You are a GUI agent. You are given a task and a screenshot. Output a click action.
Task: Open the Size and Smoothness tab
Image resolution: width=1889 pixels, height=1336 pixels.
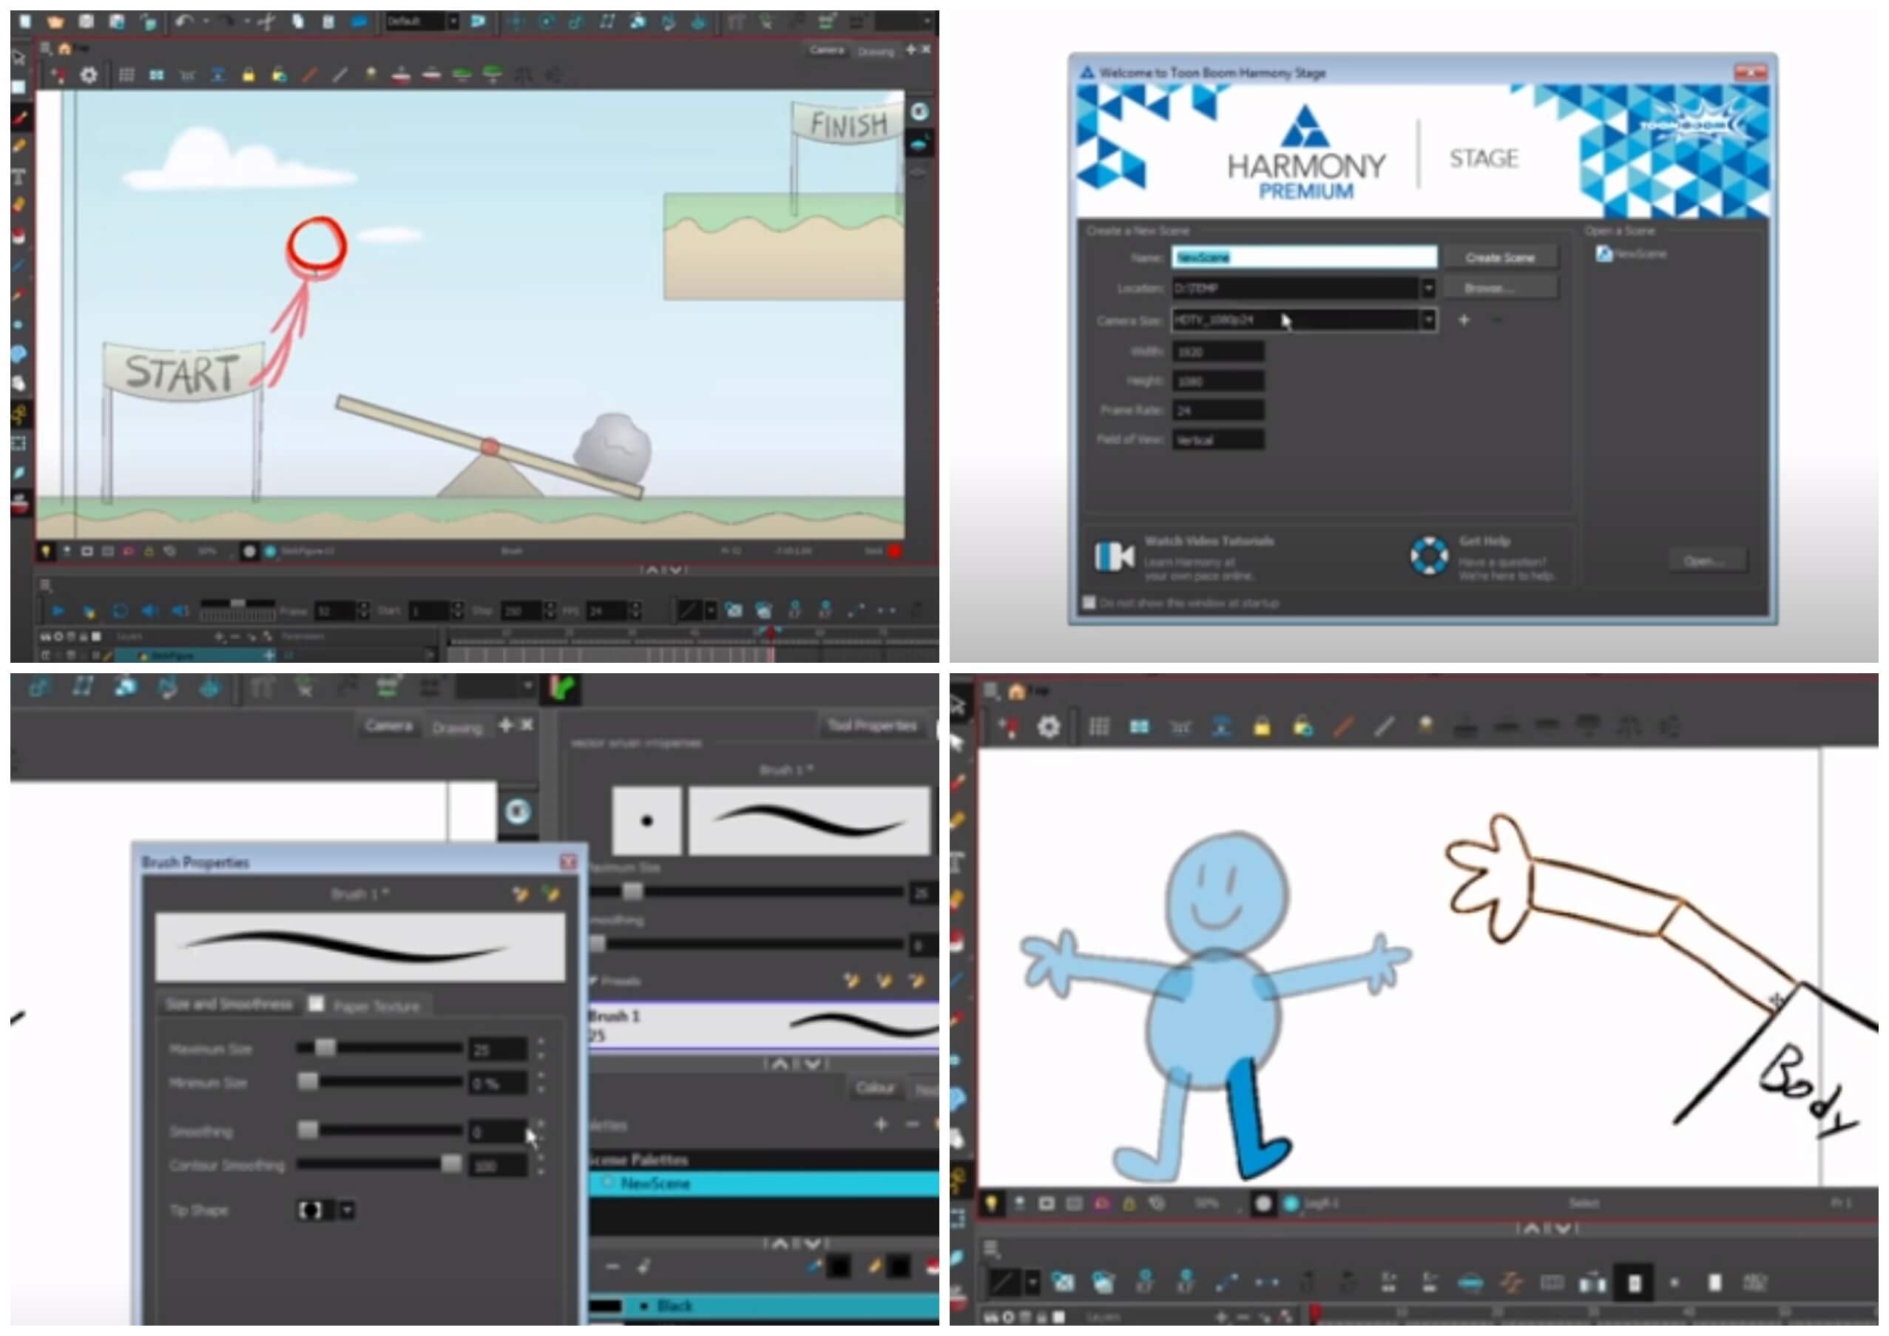tap(229, 1005)
